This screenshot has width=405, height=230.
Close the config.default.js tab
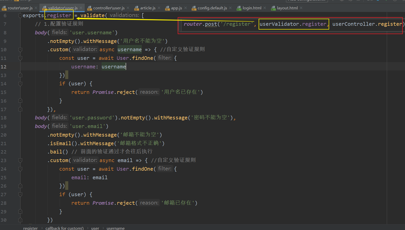(x=230, y=8)
